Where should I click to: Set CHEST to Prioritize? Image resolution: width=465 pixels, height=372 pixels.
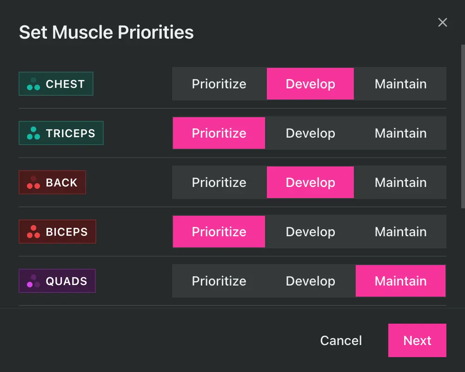point(219,84)
